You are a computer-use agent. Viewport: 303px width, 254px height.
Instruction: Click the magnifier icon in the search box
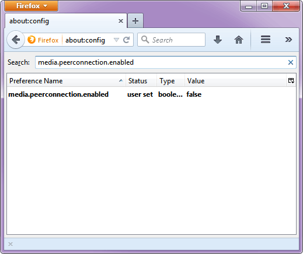(x=145, y=40)
